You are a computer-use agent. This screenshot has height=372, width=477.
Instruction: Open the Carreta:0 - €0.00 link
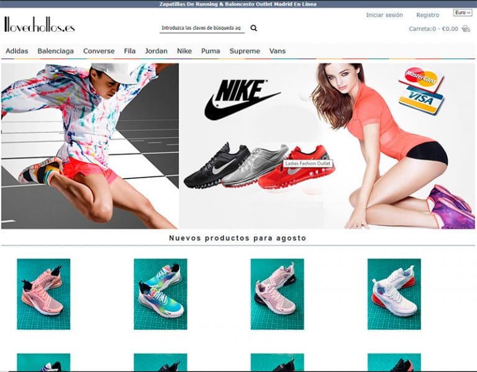pyautogui.click(x=433, y=29)
